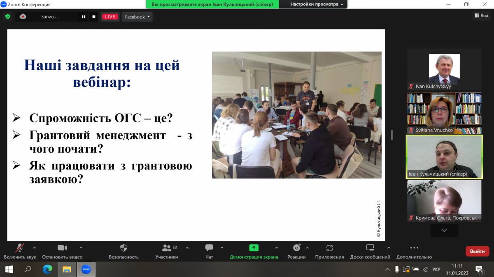
Task: Click the Вид layout button
Action: coord(481,16)
